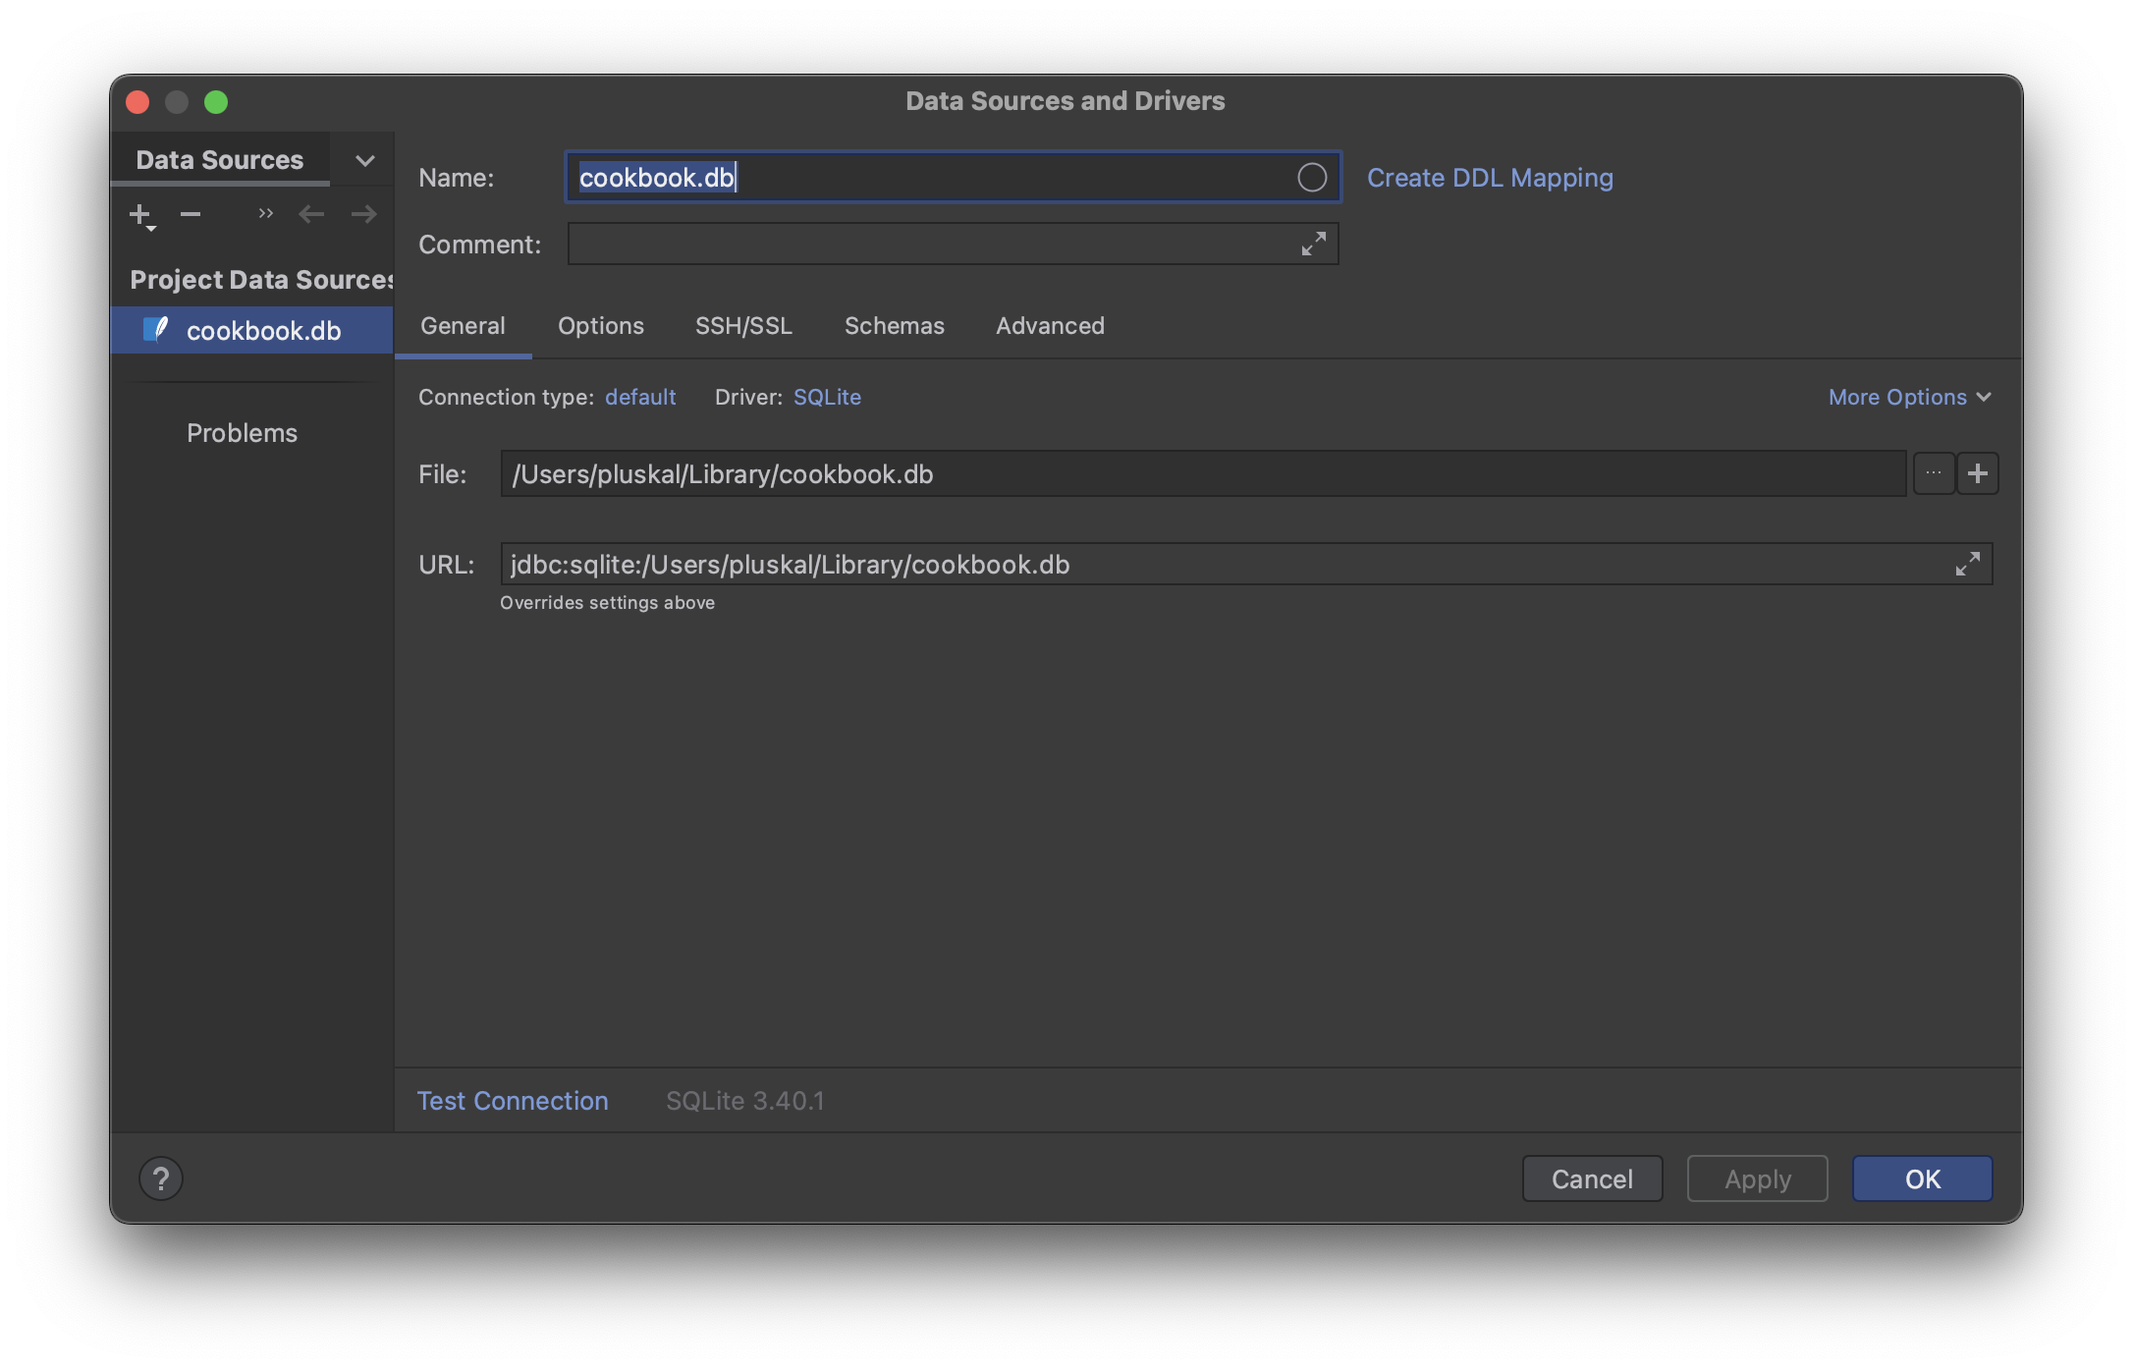Screen dimensions: 2133x1369
Task: Click the Cancel button
Action: point(1592,1178)
